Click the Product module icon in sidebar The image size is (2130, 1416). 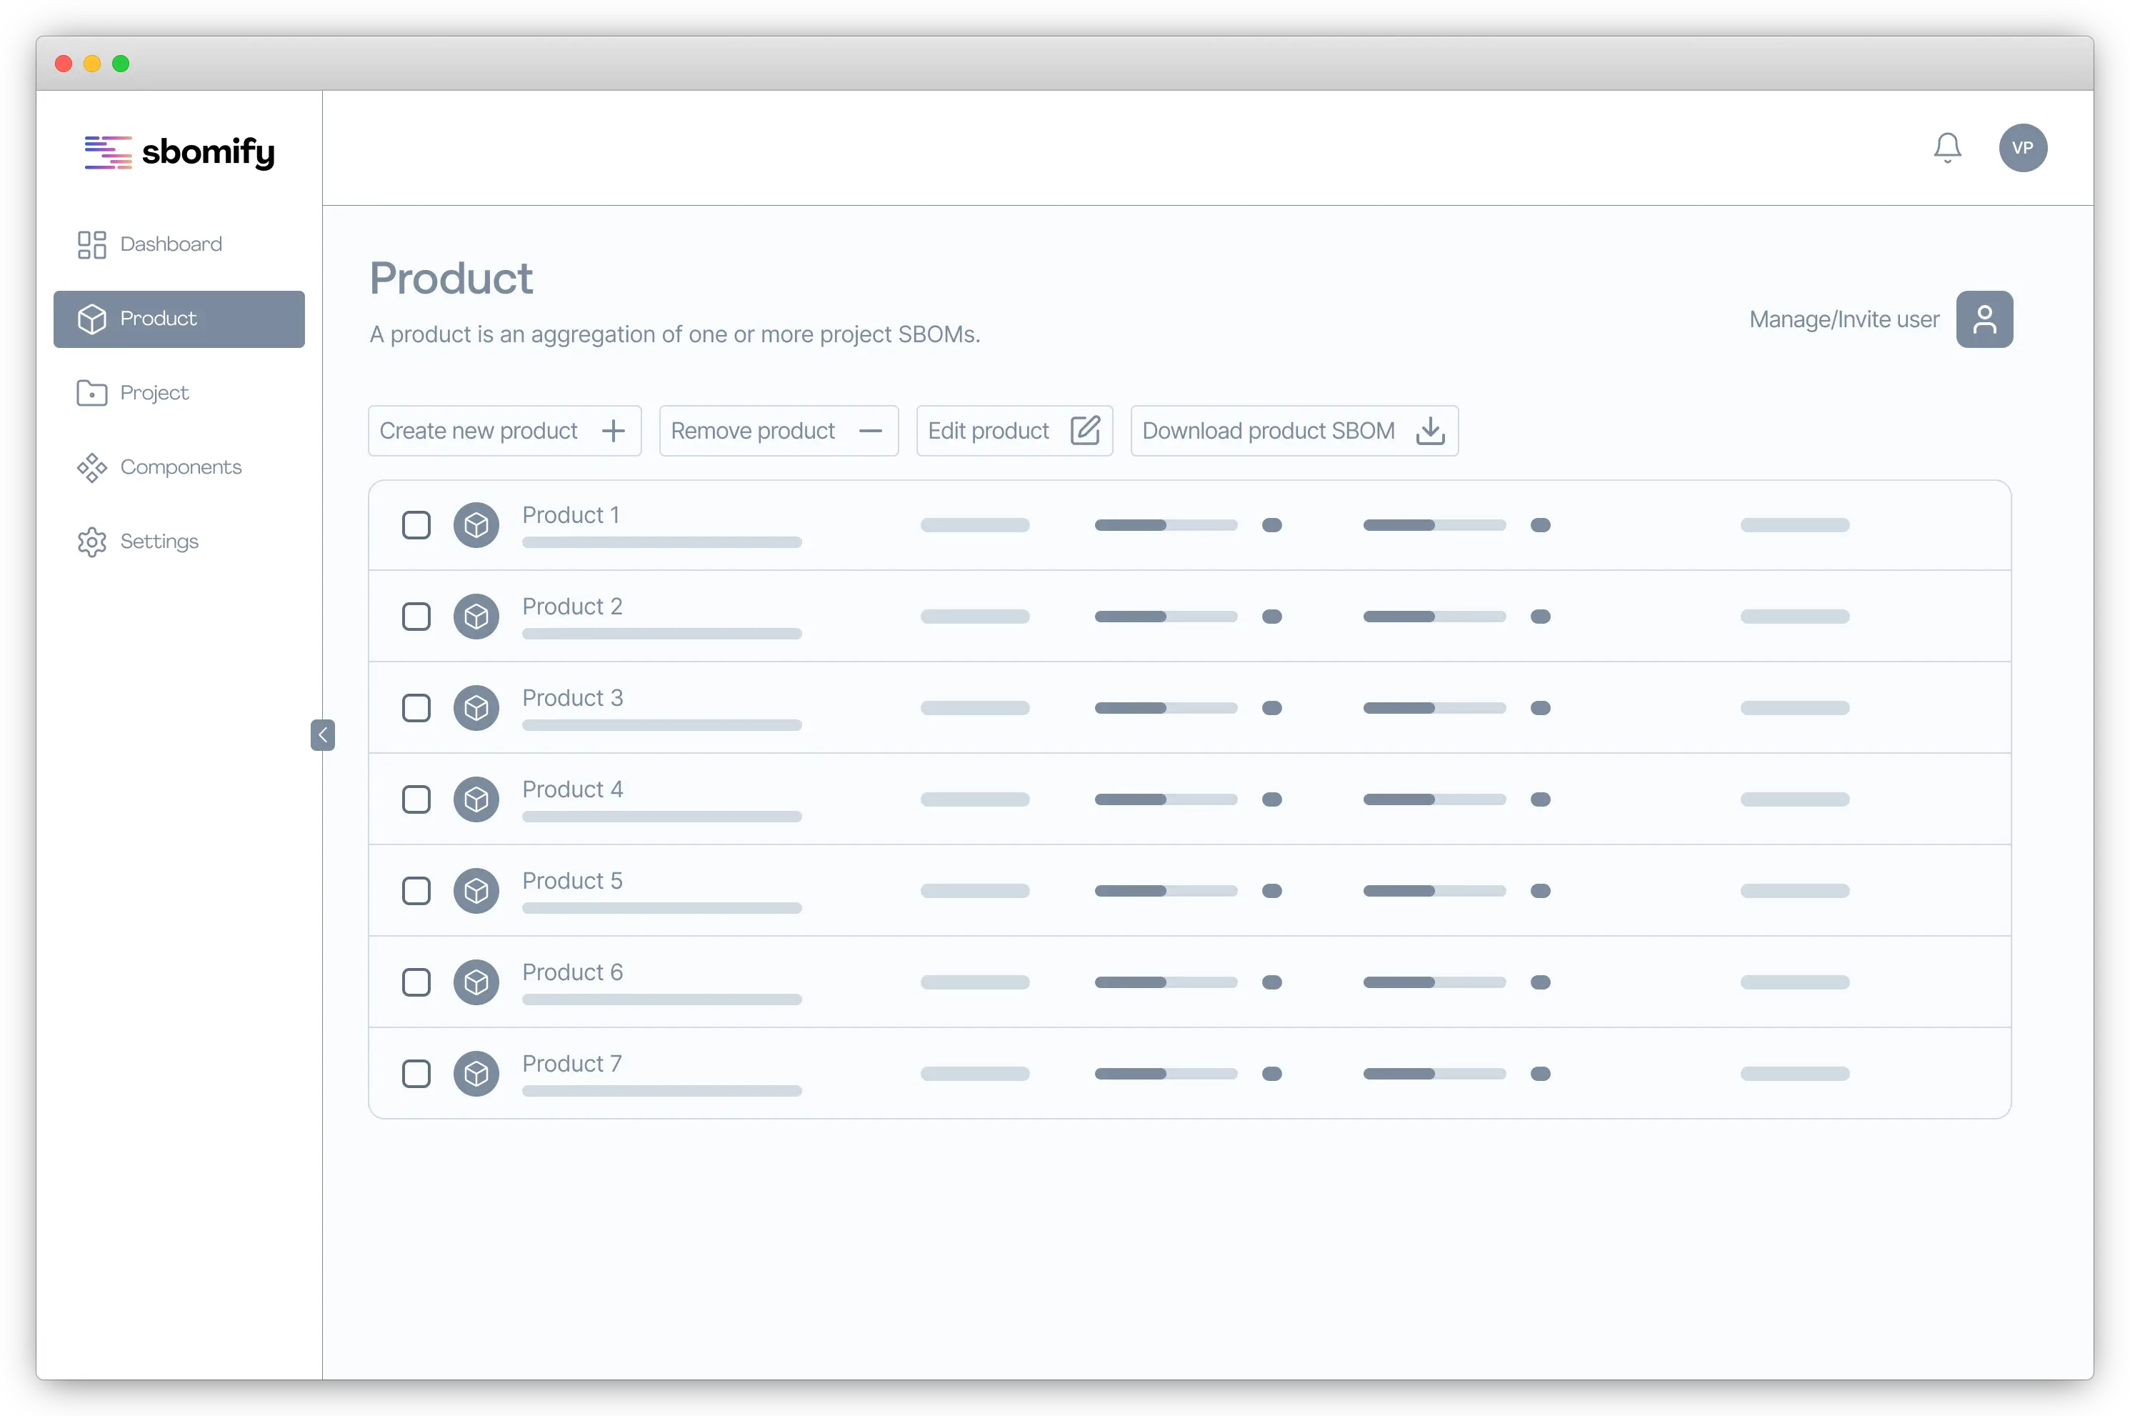[91, 318]
